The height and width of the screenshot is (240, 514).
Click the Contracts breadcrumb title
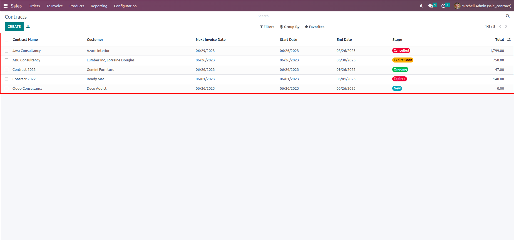point(16,17)
